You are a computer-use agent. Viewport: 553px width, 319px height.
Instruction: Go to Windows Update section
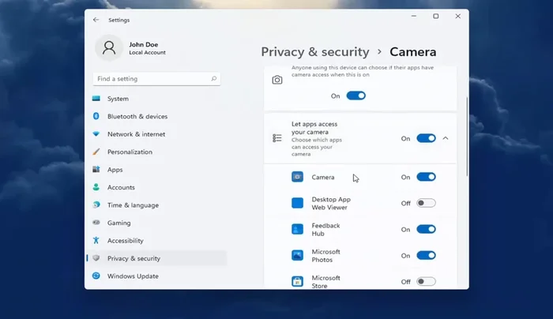133,276
